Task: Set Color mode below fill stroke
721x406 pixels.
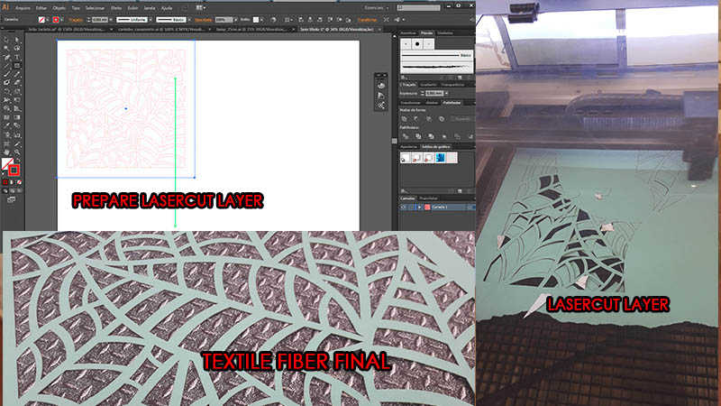Action: (5, 182)
